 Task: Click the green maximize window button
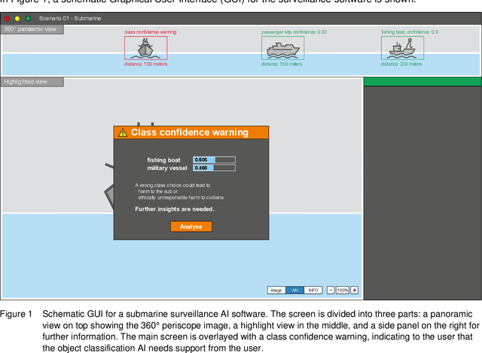click(28, 17)
